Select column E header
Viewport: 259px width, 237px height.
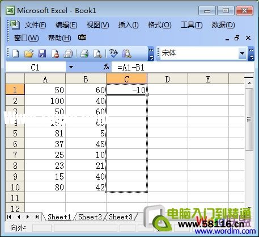pos(208,79)
